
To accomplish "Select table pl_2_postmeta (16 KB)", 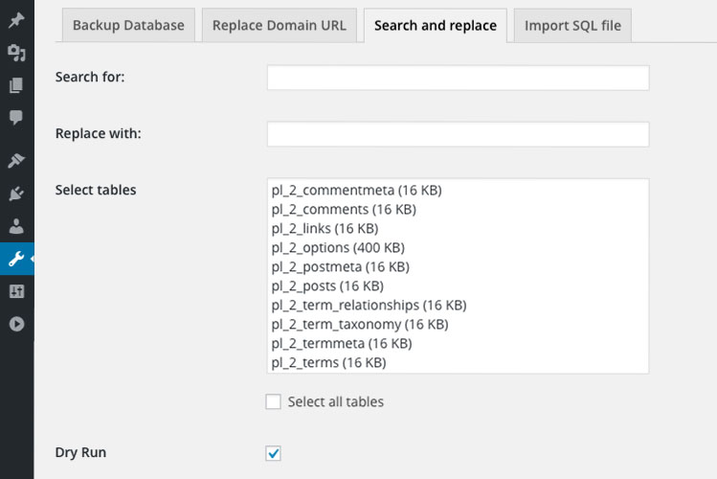I will pos(458,266).
